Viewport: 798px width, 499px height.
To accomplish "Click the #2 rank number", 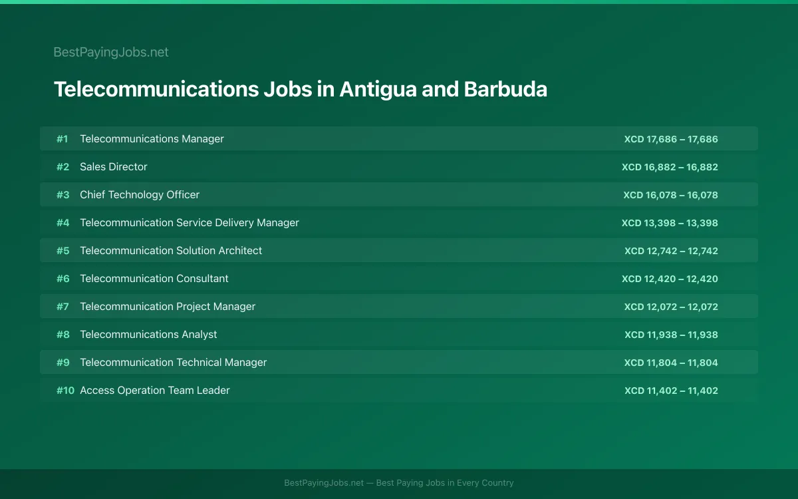I will point(63,167).
